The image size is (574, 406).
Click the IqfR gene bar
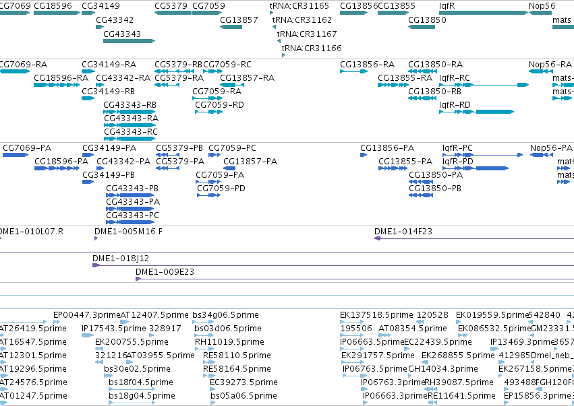(484, 13)
